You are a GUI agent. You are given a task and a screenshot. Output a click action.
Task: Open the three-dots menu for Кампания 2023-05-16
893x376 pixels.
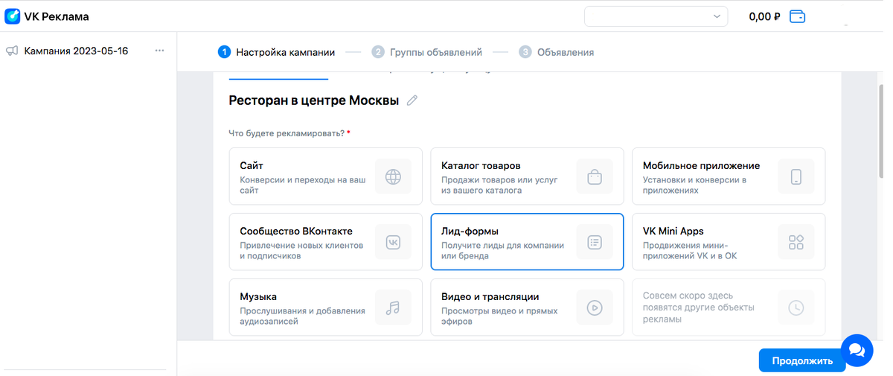159,51
